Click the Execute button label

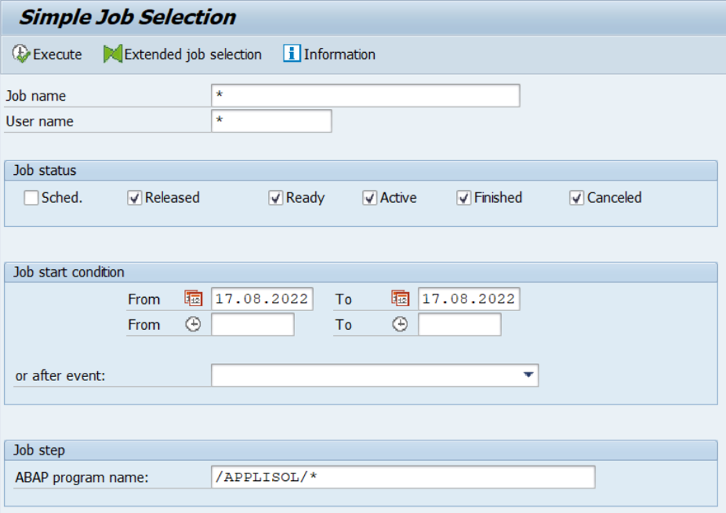click(58, 54)
